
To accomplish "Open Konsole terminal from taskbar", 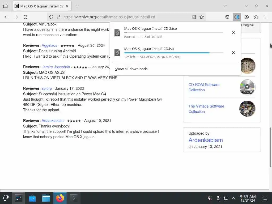I will 74,198.
